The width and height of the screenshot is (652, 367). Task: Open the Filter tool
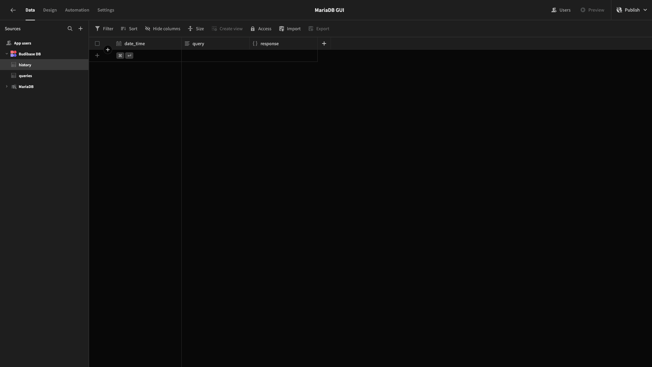click(x=104, y=29)
